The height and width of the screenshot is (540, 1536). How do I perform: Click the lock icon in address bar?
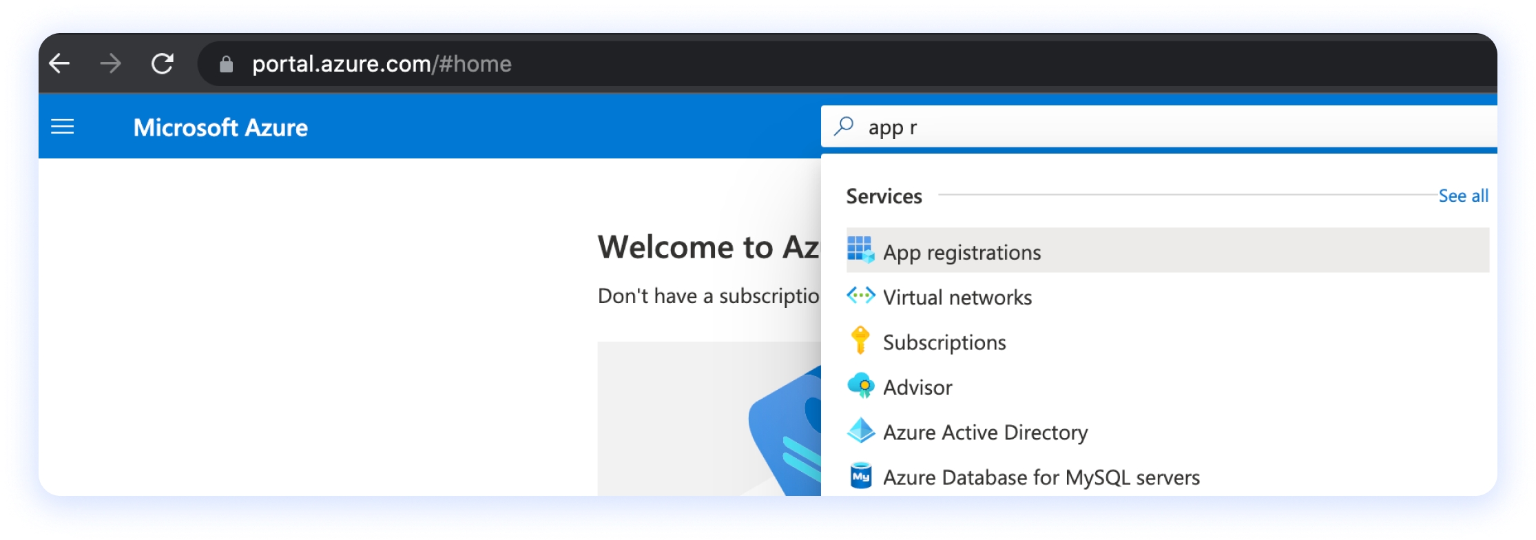(x=226, y=64)
